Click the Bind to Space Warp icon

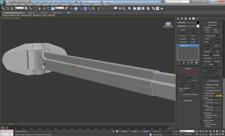(12, 8)
